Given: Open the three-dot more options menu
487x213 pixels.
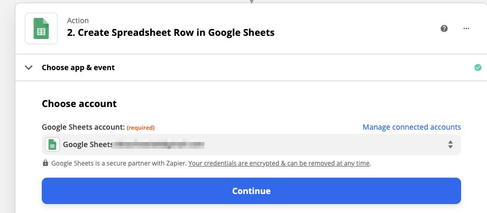Looking at the screenshot, I should 466,28.
